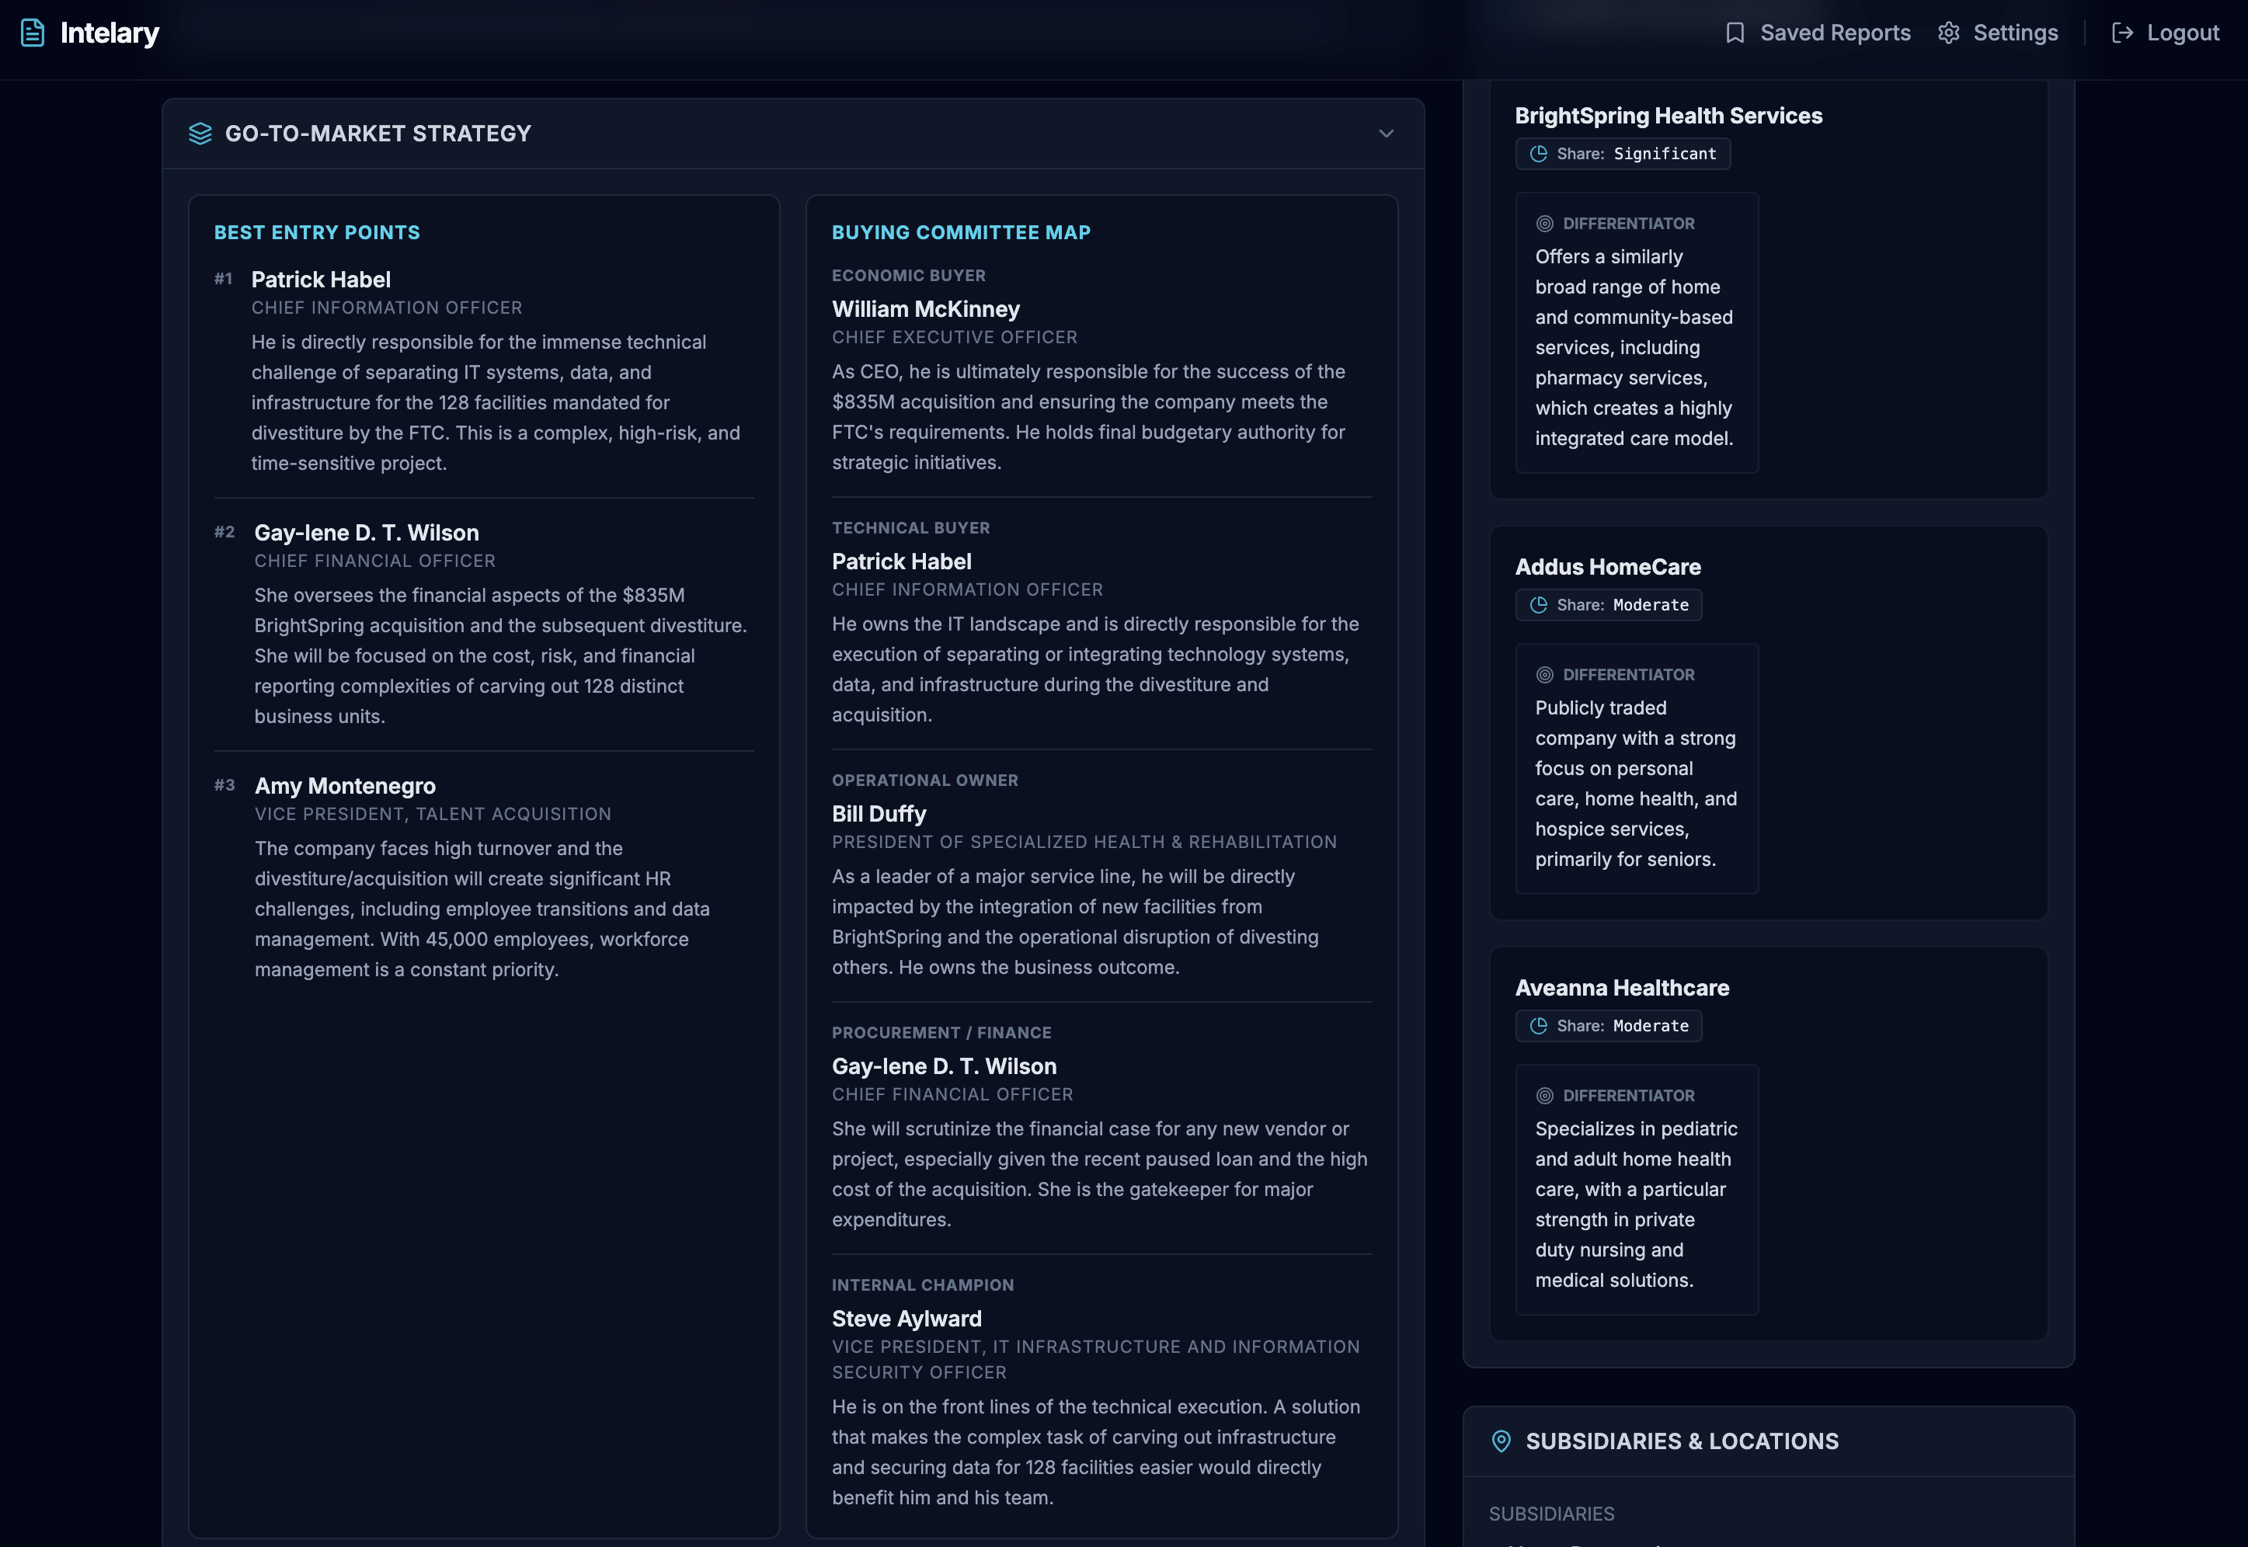
Task: Collapse the Go-To-Market Strategy section chevron
Action: [x=1385, y=134]
